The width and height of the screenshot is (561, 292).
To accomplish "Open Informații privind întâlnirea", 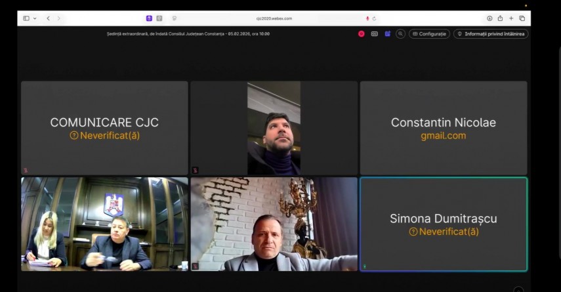I will (x=491, y=33).
